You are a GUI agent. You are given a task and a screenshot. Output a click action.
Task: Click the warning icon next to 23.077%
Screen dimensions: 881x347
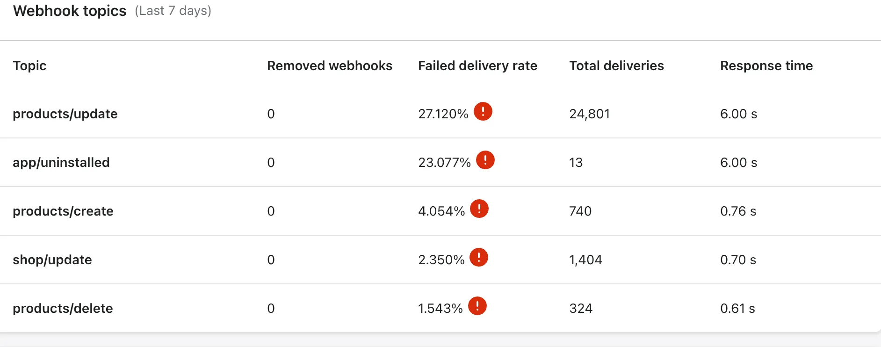[485, 160]
